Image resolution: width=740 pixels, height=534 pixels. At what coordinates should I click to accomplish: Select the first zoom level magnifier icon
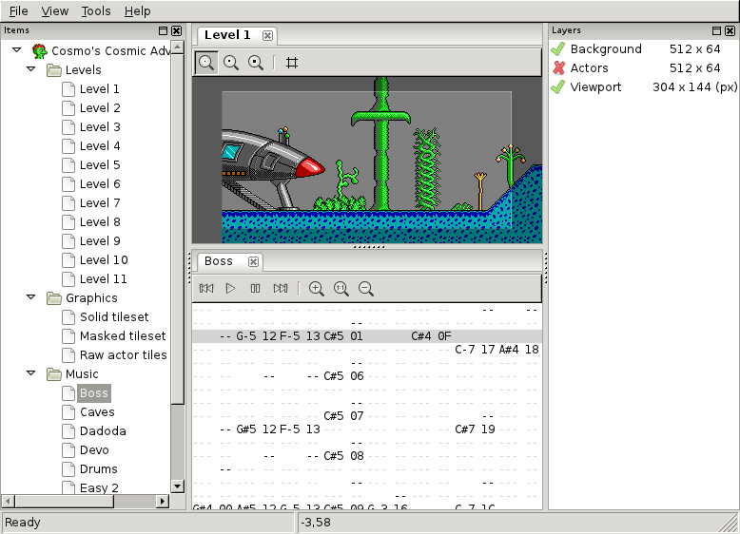[x=206, y=63]
